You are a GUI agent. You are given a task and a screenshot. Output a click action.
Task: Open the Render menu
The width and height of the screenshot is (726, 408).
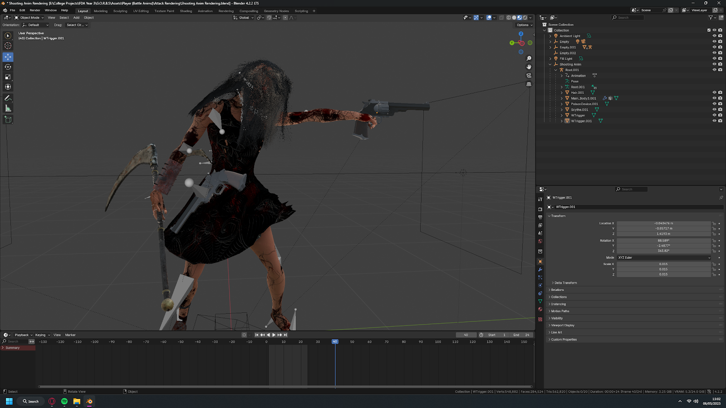pos(35,10)
